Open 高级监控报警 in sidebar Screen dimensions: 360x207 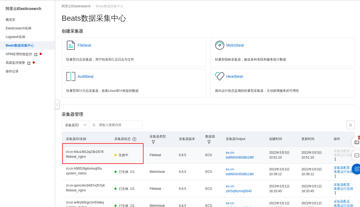point(15,63)
